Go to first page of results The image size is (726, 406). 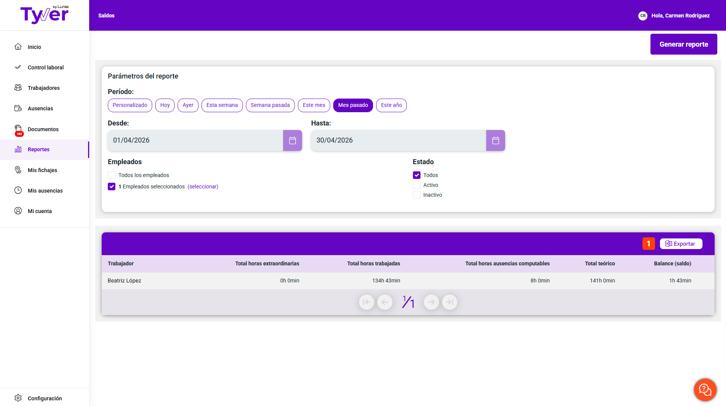366,302
